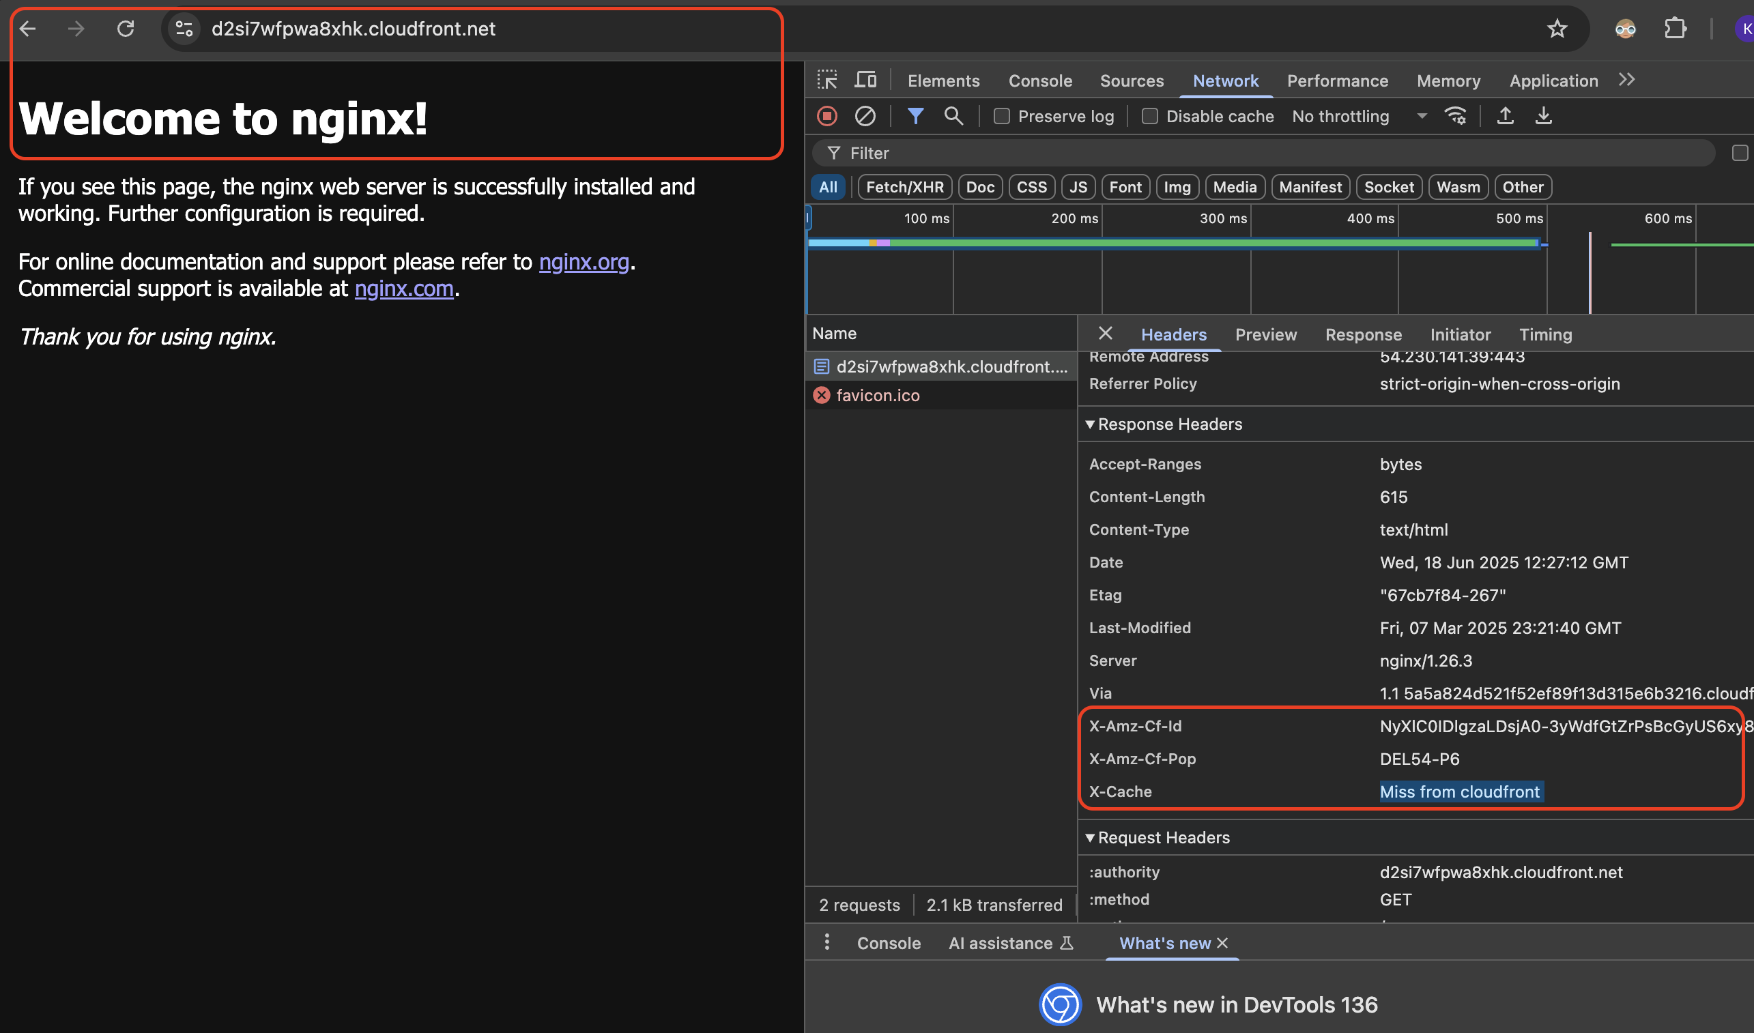The height and width of the screenshot is (1033, 1754).
Task: Open site information icon in address bar
Action: point(184,29)
